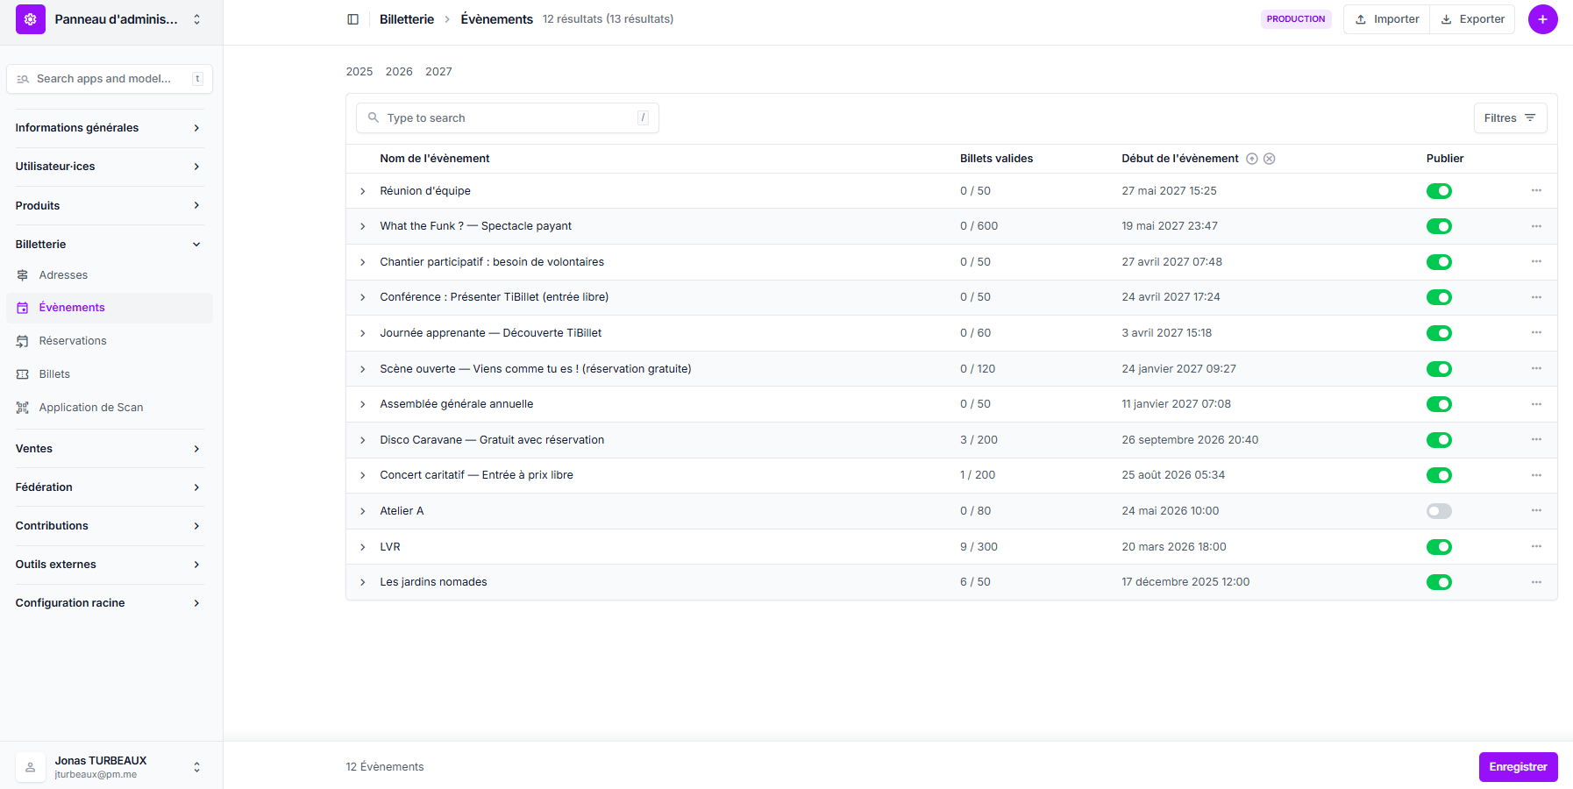The image size is (1573, 789).
Task: Disable the Réunion d'équipe publish toggle
Action: pyautogui.click(x=1438, y=191)
